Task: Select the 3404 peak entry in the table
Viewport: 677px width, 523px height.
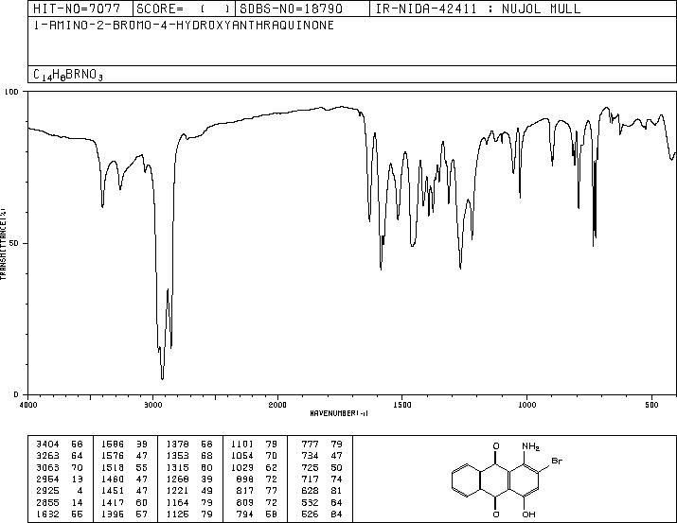Action: click(x=59, y=445)
